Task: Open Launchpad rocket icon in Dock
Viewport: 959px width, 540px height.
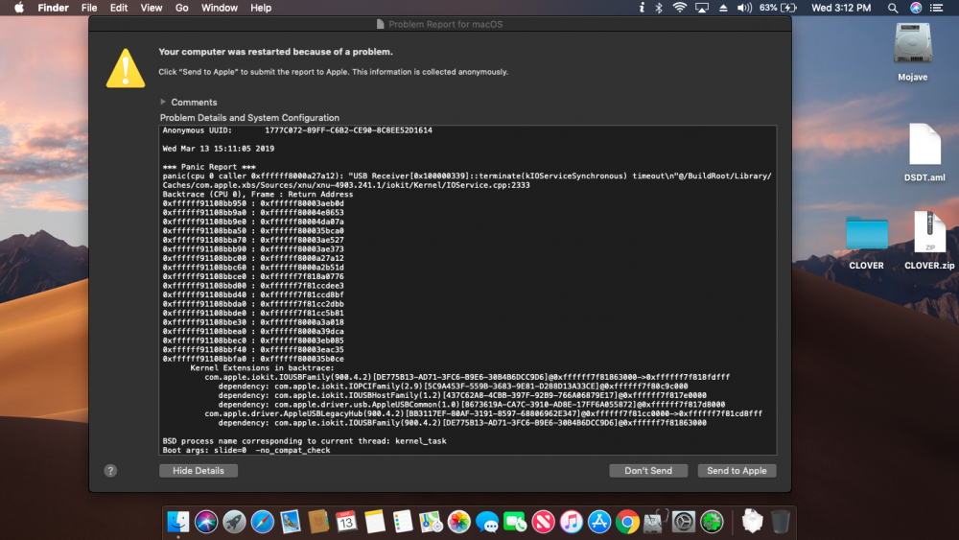Action: click(234, 522)
